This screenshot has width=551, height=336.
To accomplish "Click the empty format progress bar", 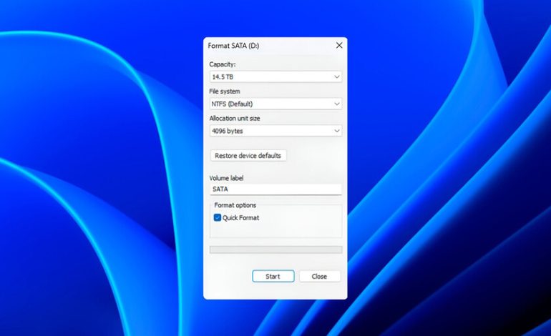I will point(275,249).
